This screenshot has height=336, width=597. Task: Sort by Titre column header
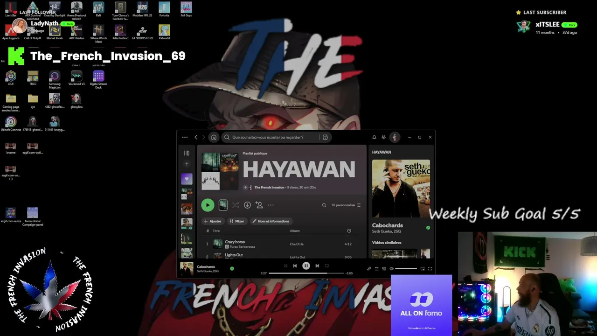click(x=216, y=231)
